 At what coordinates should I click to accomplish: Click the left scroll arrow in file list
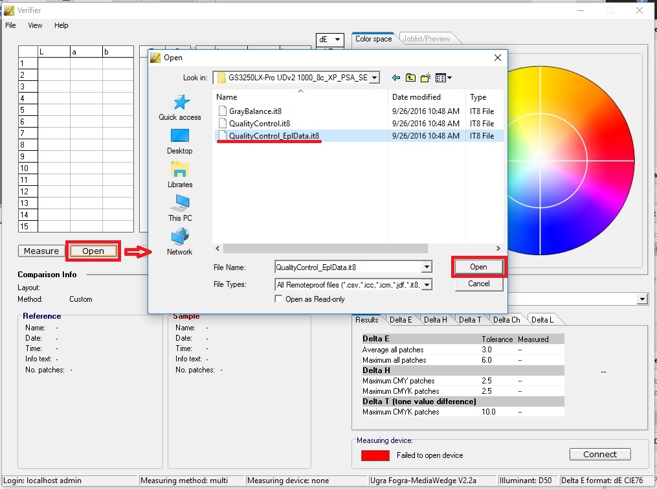point(217,248)
